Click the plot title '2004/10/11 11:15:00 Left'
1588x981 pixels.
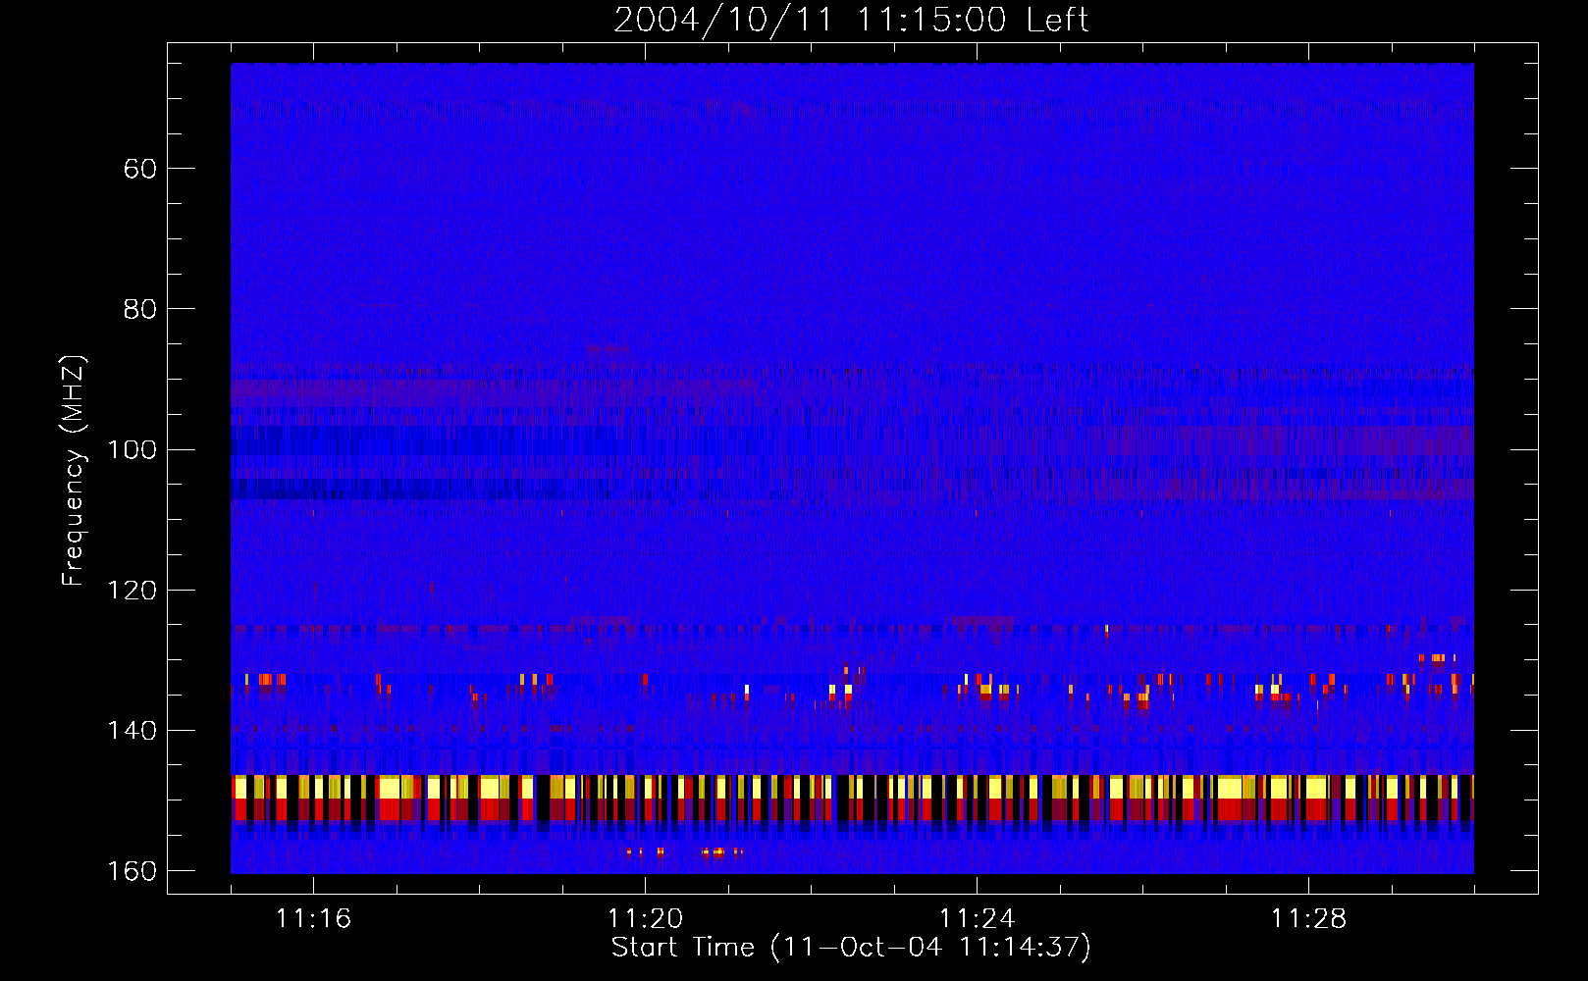[x=851, y=20]
